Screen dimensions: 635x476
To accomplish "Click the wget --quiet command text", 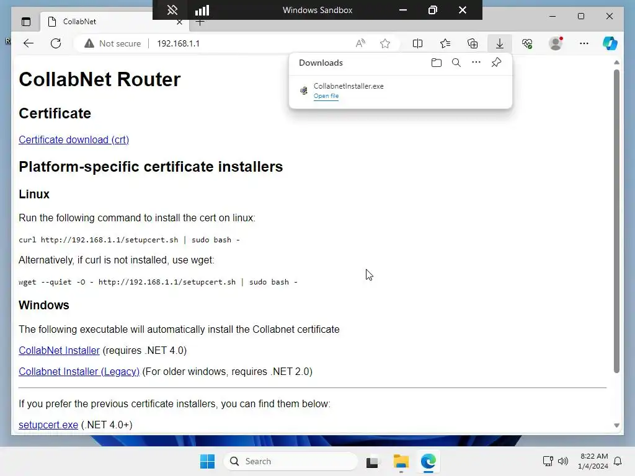I will coord(158,282).
